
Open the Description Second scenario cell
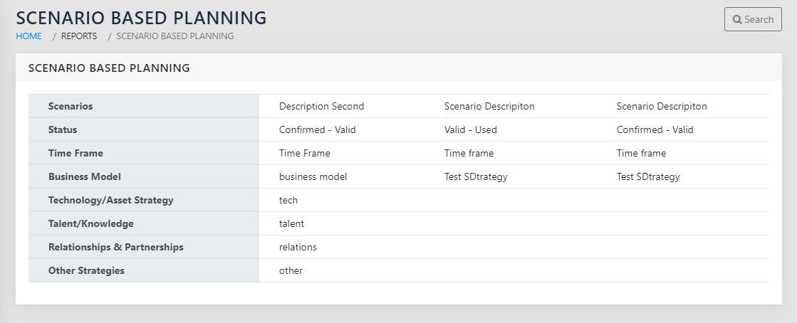(321, 106)
